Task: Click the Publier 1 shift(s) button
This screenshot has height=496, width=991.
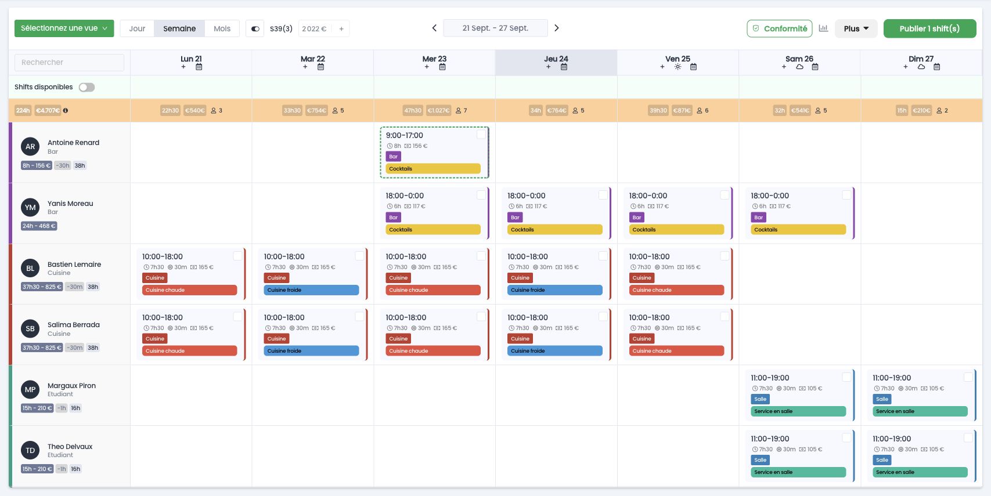Action: point(929,28)
